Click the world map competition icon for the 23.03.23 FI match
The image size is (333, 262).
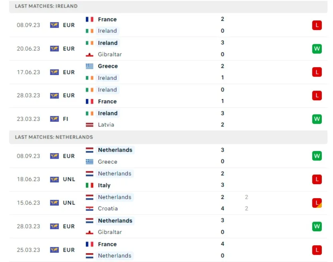pyautogui.click(x=54, y=119)
